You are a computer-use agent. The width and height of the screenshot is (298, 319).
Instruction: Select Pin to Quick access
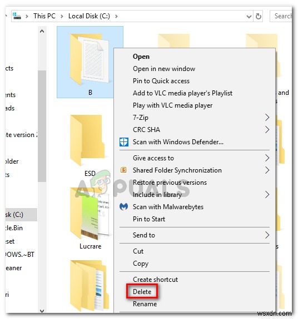161,81
